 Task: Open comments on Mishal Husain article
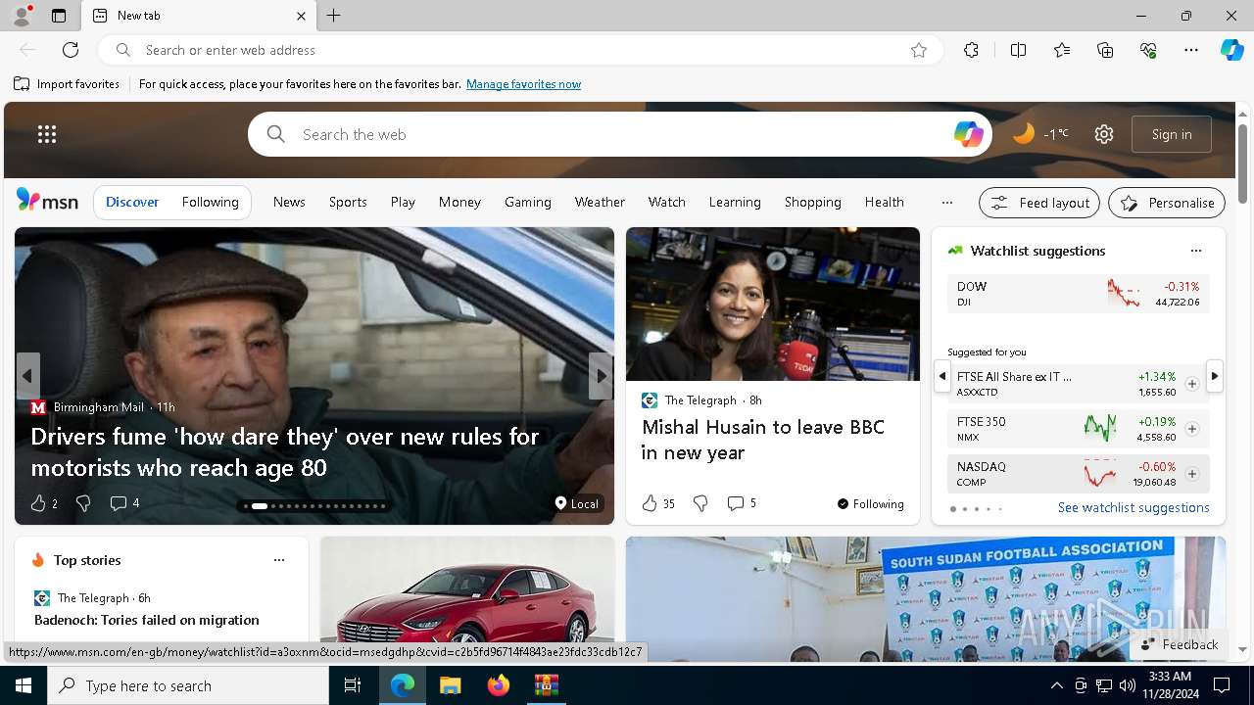pyautogui.click(x=742, y=503)
